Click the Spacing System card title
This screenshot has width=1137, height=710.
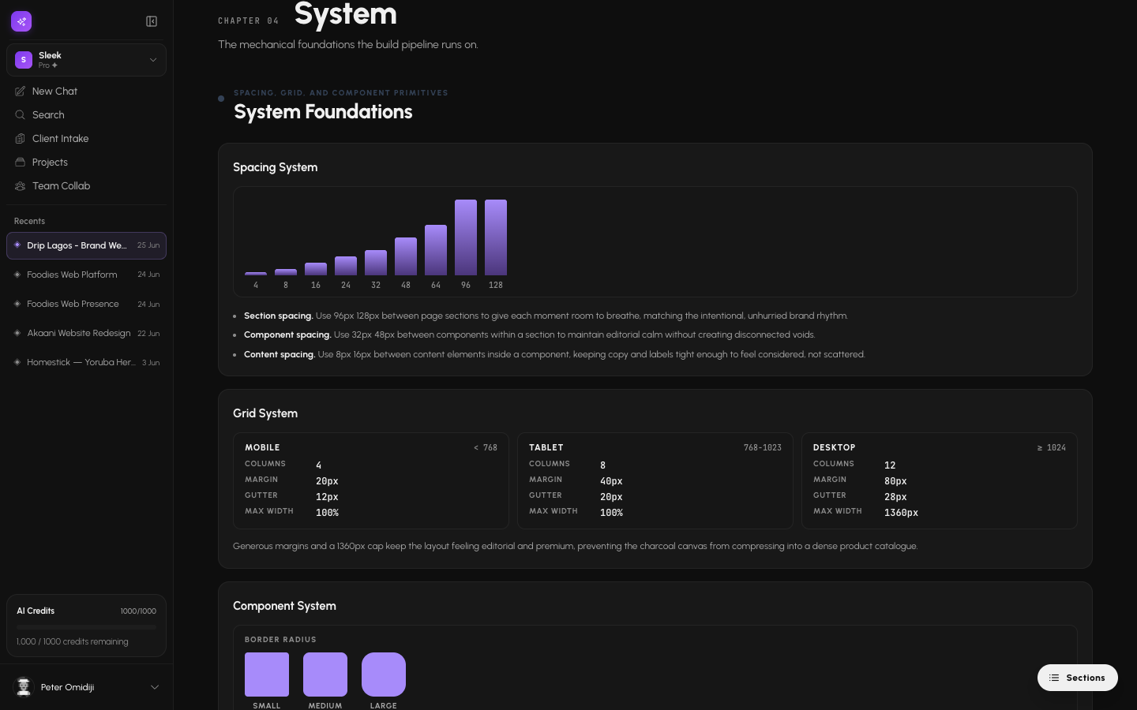pos(275,167)
